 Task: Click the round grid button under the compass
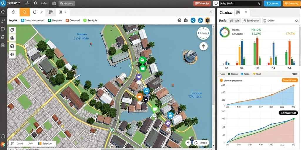203,46
